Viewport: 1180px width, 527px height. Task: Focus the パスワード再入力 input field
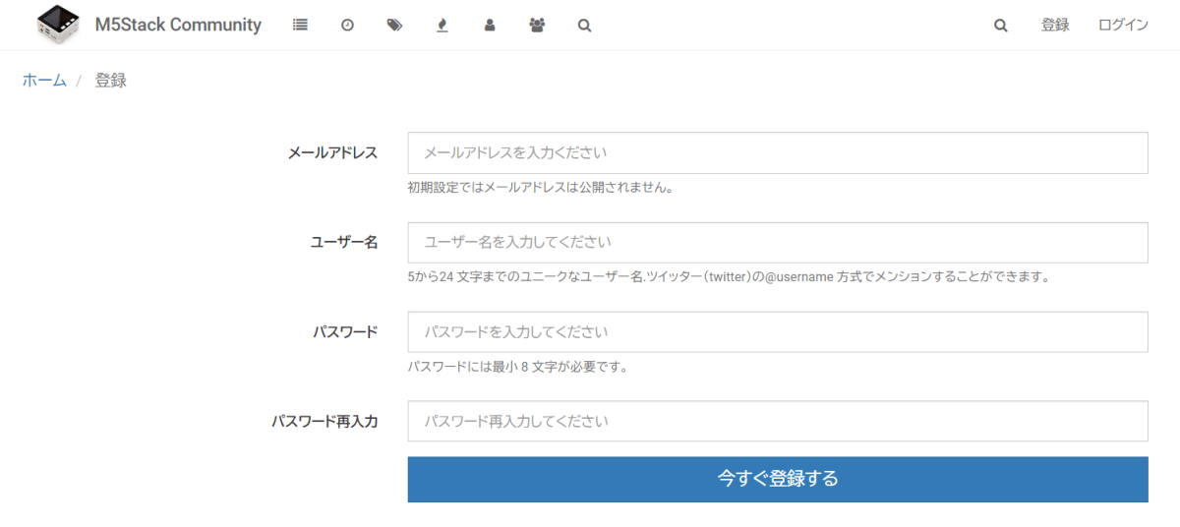778,421
